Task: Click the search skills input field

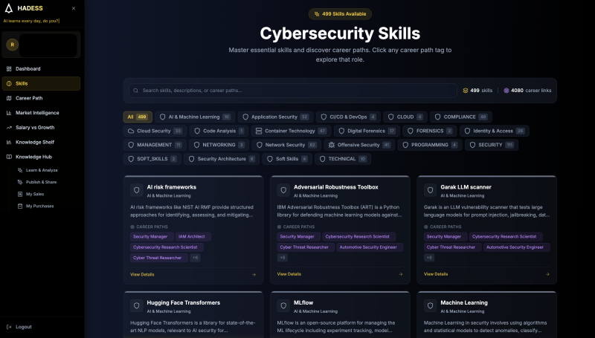Action: point(293,91)
